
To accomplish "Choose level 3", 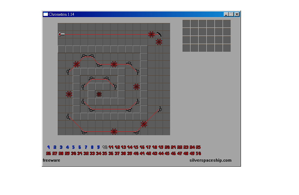I will click(x=61, y=147).
